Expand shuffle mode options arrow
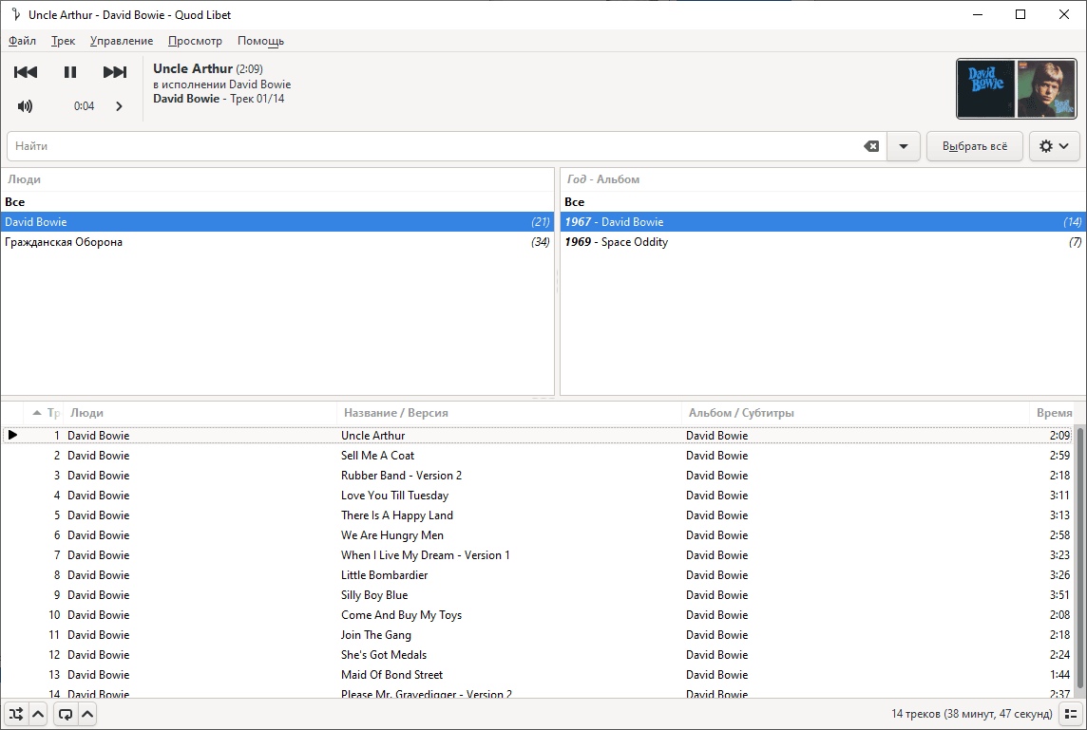1087x730 pixels. click(38, 714)
